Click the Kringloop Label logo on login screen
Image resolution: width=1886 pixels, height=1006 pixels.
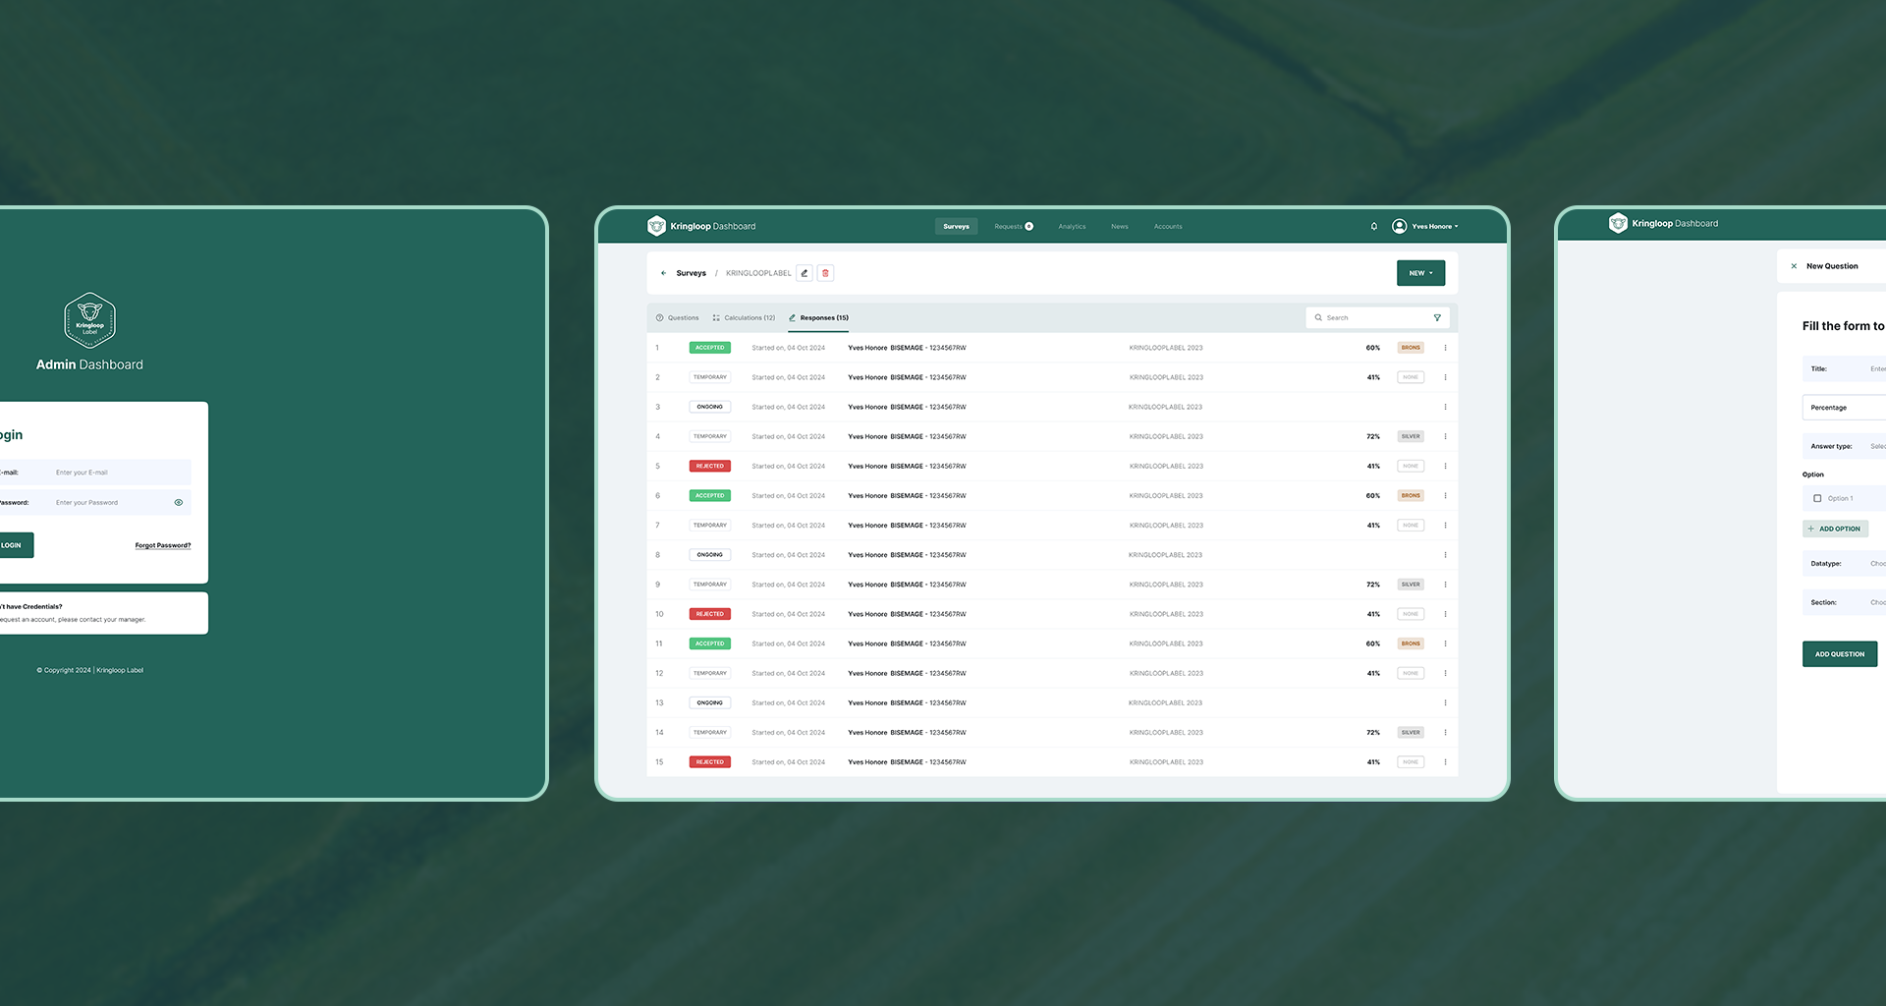pyautogui.click(x=89, y=320)
